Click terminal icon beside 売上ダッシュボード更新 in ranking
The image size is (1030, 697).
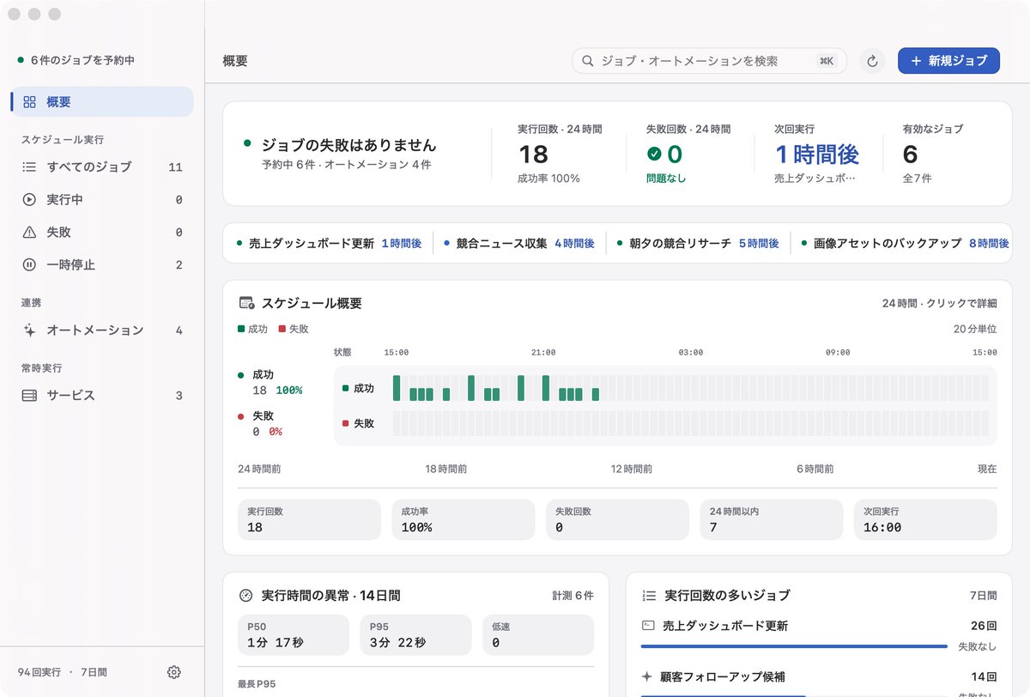648,626
